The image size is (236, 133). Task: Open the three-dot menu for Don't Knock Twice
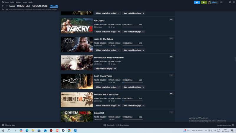(x=171, y=75)
